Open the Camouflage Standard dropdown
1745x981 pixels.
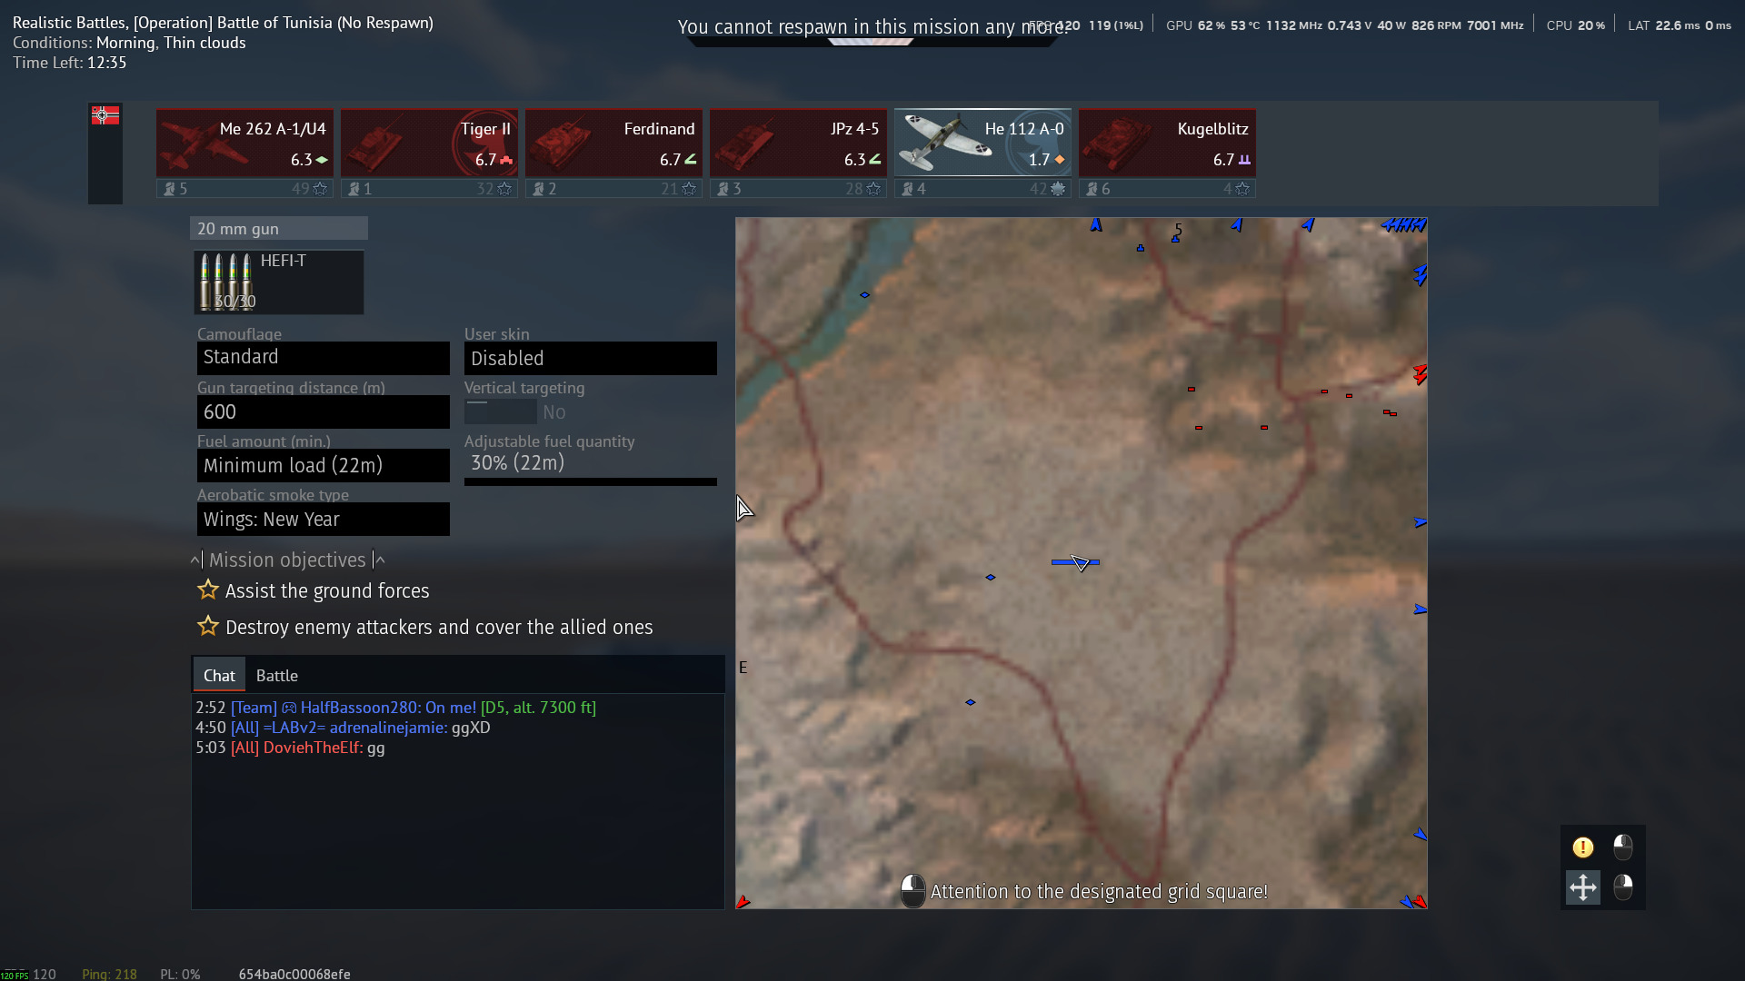(323, 358)
